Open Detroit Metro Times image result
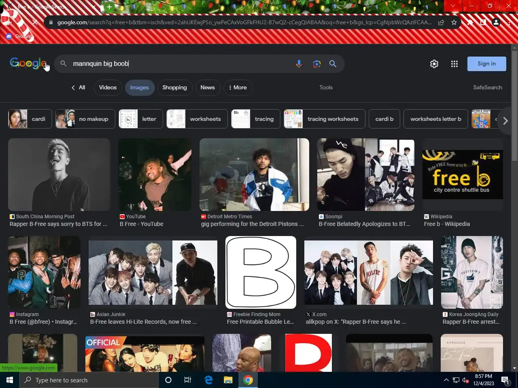Screen dimensions: 518x388 254,175
